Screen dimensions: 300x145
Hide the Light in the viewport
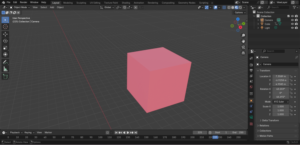click(292, 28)
